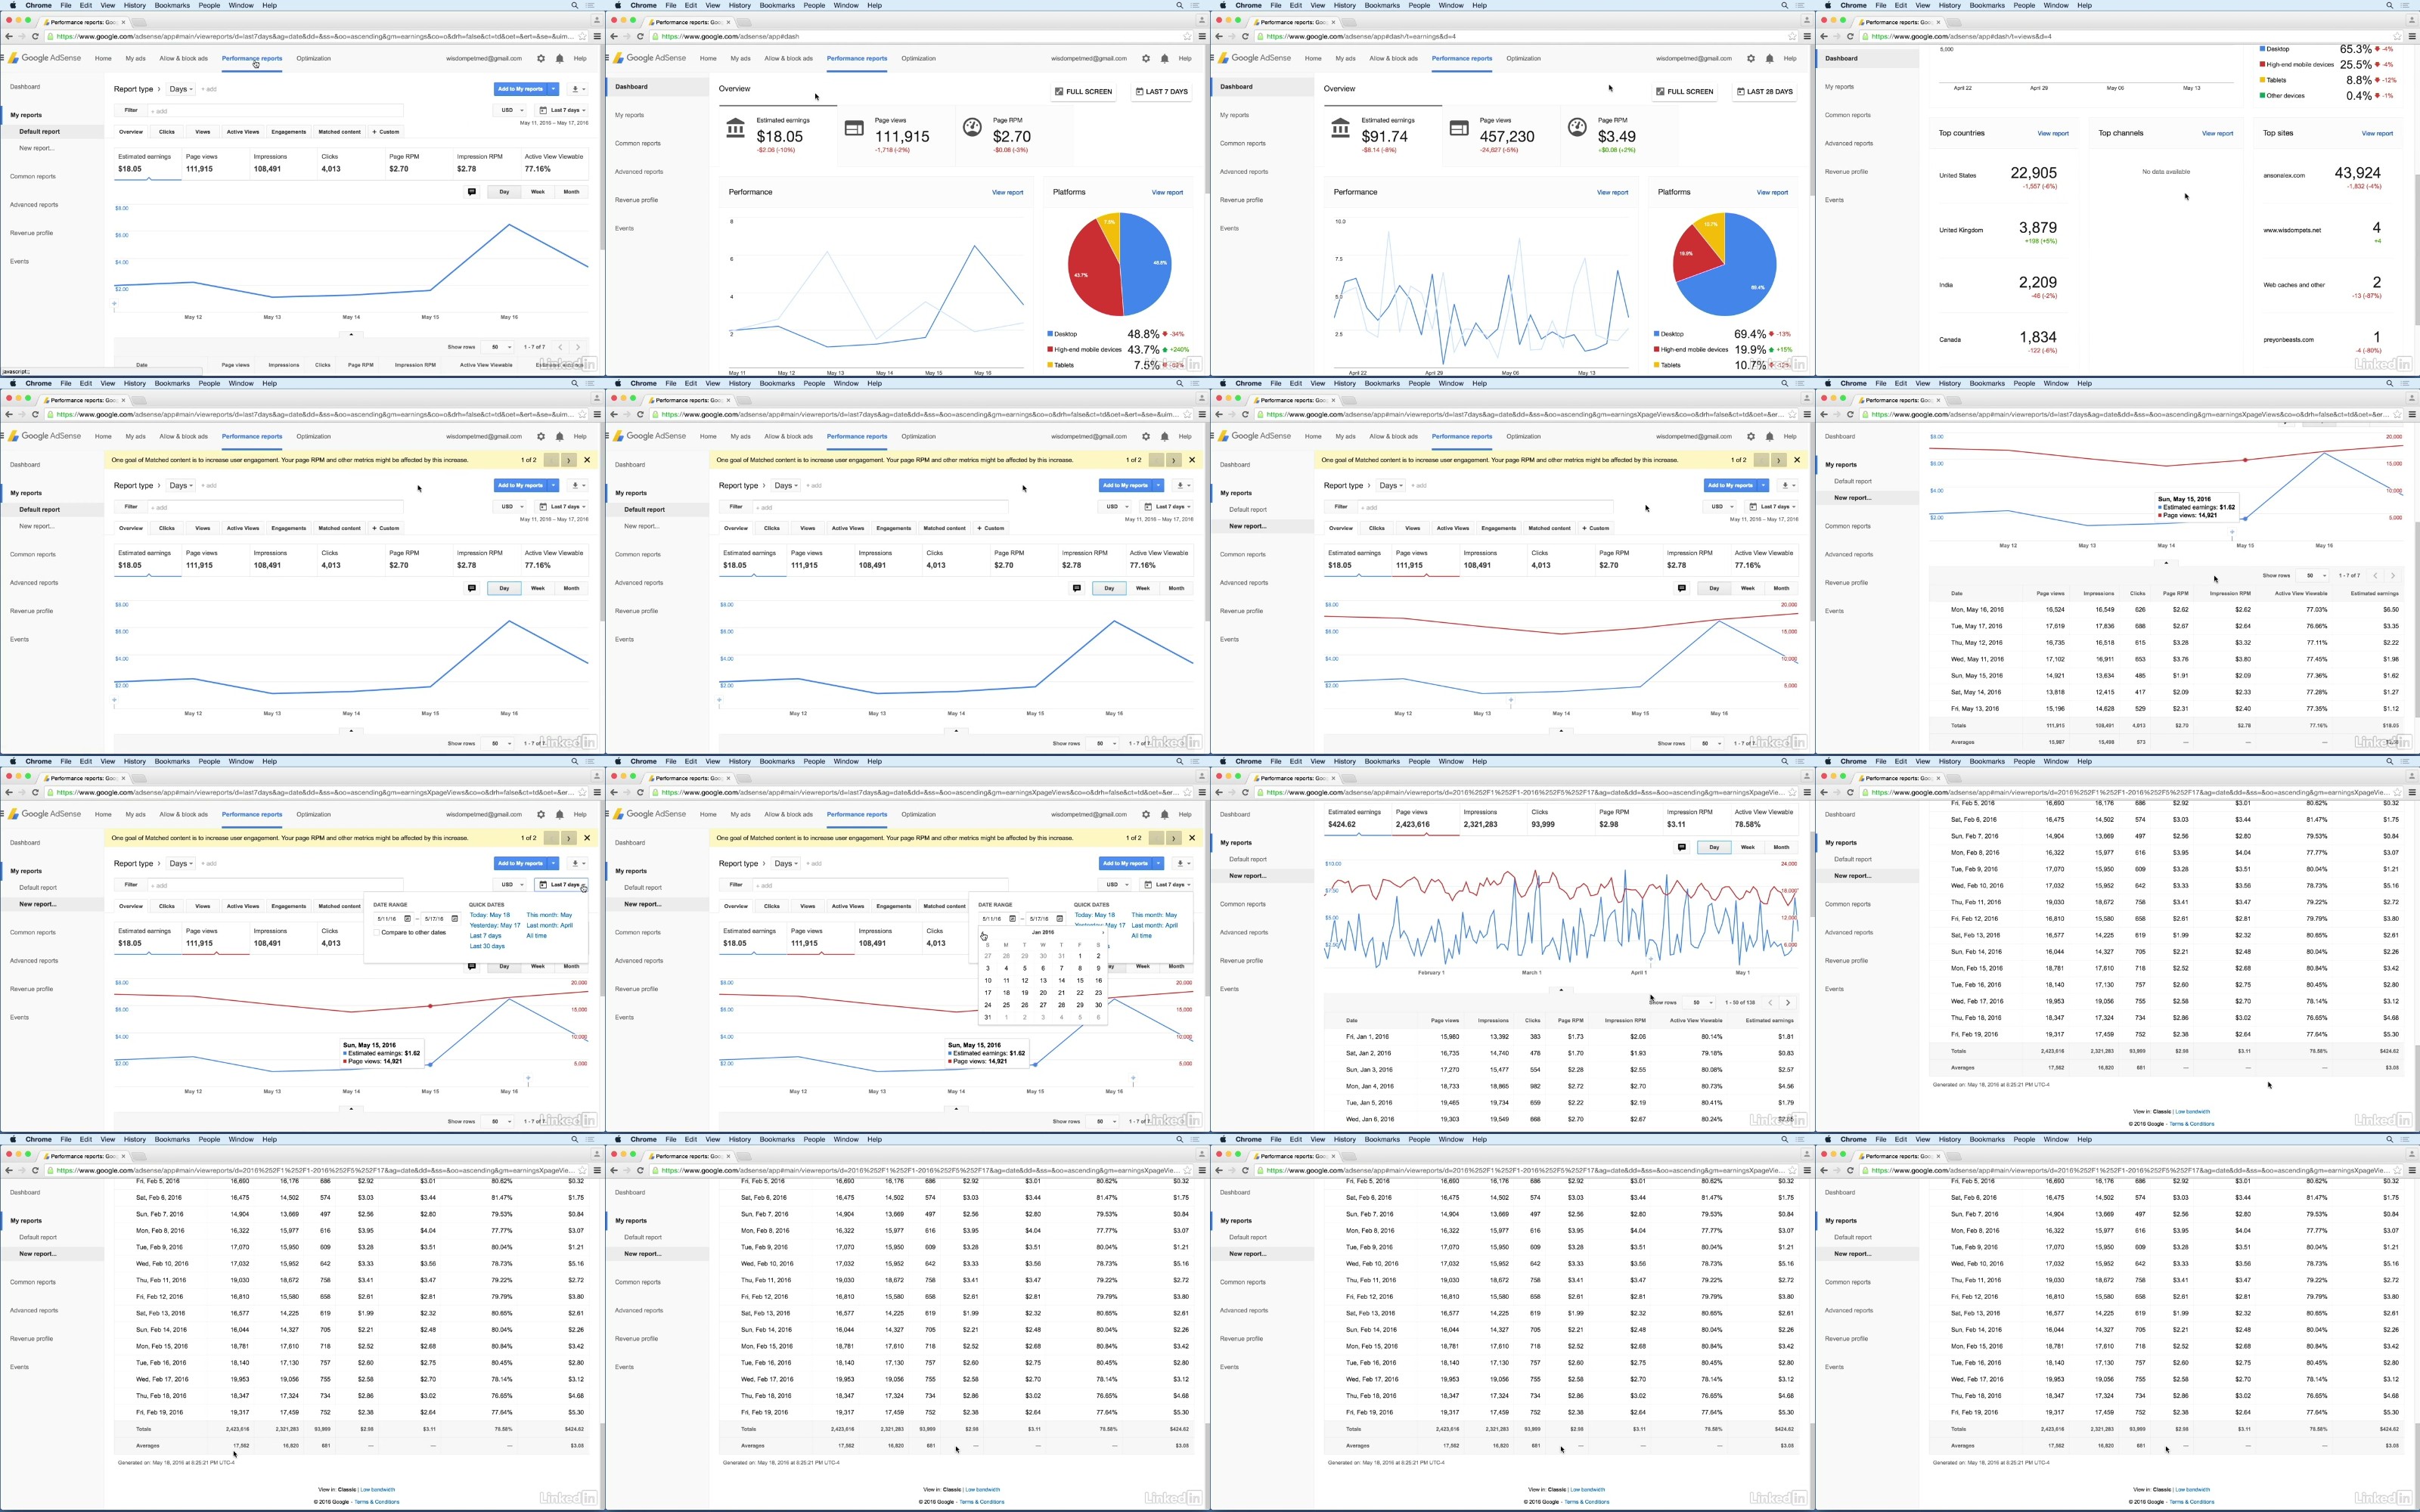Open View report link for Top sites
The height and width of the screenshot is (1512, 2420).
coord(2377,133)
